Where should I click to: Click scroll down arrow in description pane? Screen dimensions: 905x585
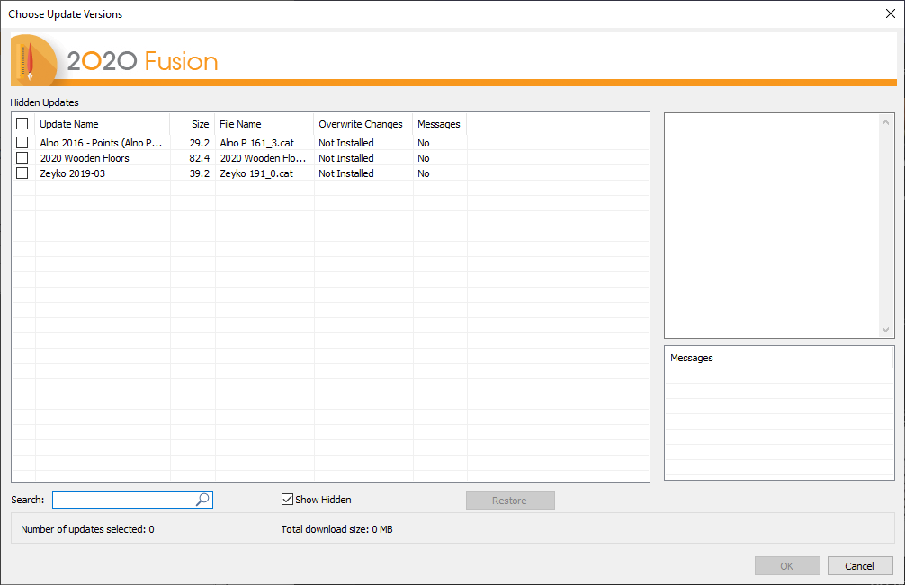[x=885, y=330]
